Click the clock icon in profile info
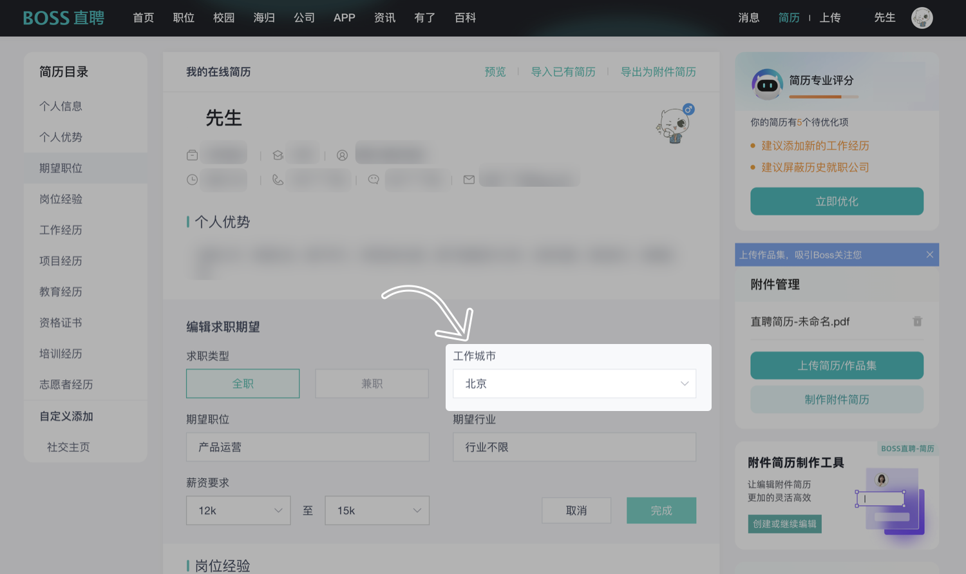 click(192, 180)
